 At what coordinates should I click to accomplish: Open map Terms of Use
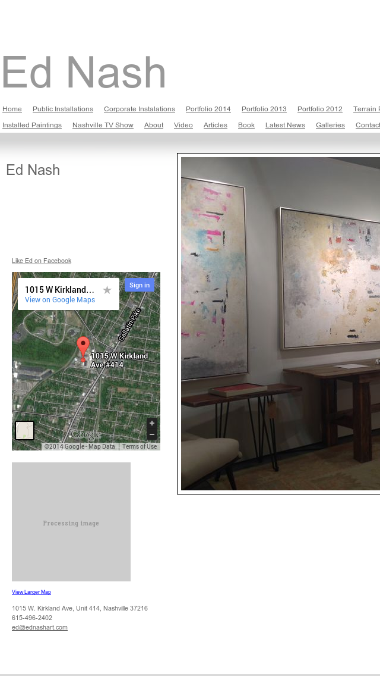(x=140, y=447)
